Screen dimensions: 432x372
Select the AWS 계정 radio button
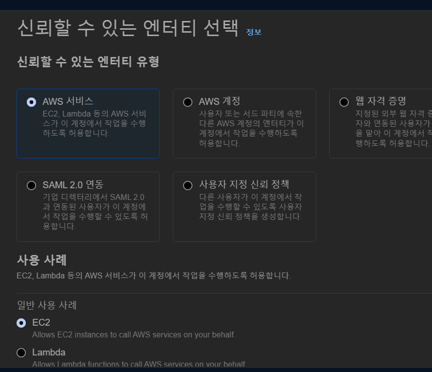188,102
